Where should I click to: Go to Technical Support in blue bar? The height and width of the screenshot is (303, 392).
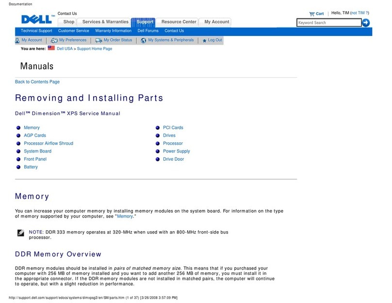coord(36,31)
